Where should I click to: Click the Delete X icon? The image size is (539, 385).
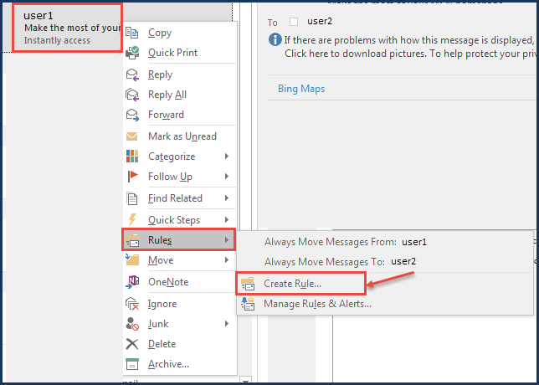coord(132,344)
